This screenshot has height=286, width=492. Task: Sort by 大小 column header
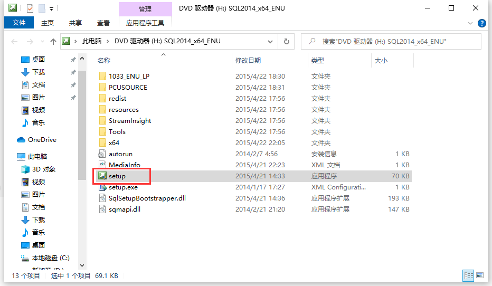(381, 60)
